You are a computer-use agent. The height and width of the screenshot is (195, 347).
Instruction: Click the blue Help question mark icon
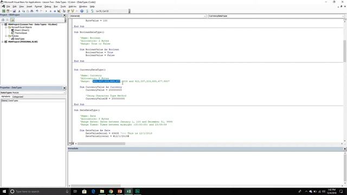coord(82,11)
